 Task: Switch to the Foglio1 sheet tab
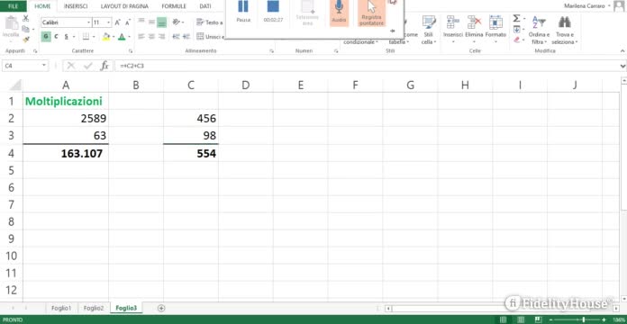tap(61, 308)
